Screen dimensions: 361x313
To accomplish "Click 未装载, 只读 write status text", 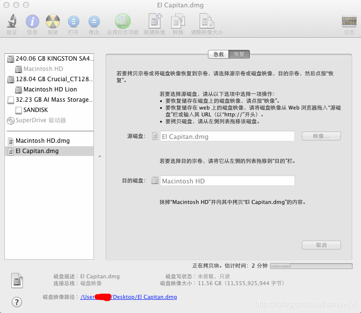I will pos(214,276).
